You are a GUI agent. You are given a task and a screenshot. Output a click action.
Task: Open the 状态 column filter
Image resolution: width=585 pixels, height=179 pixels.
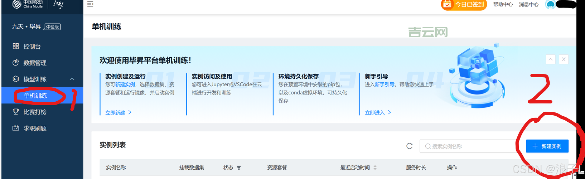click(239, 168)
